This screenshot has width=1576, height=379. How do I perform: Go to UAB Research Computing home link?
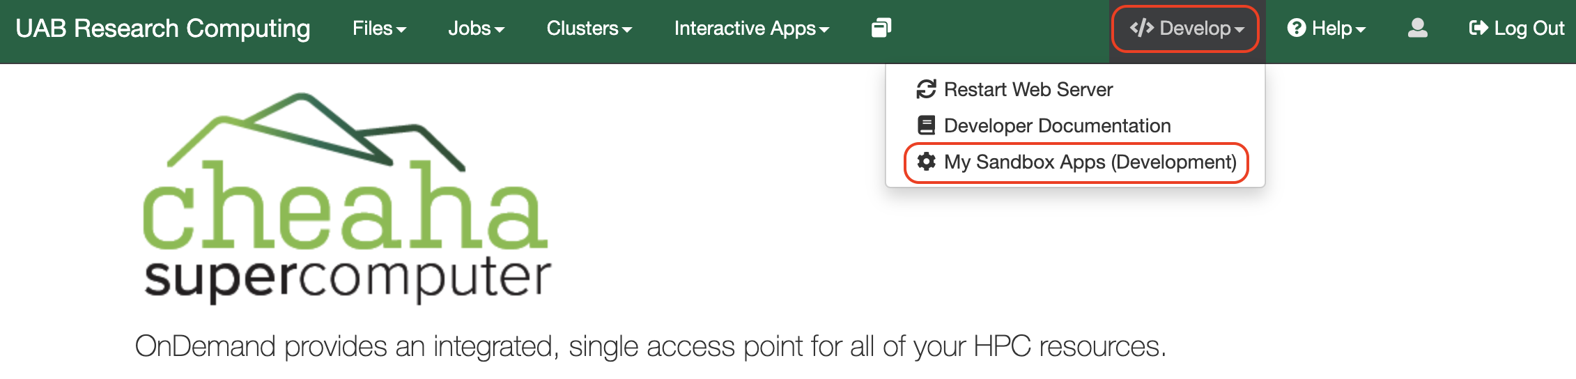click(x=163, y=29)
